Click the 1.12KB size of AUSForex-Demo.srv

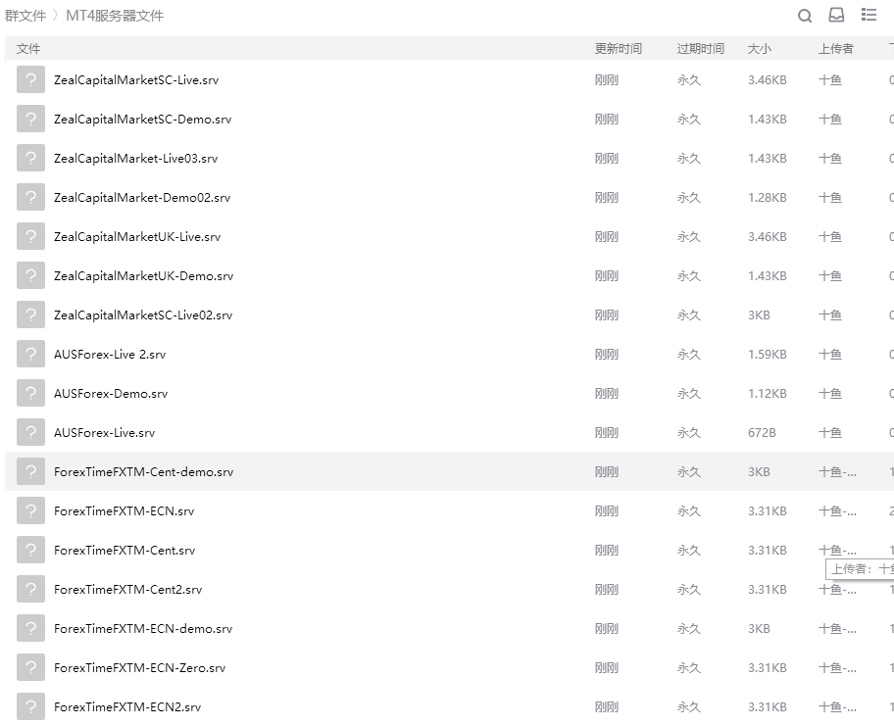point(767,394)
